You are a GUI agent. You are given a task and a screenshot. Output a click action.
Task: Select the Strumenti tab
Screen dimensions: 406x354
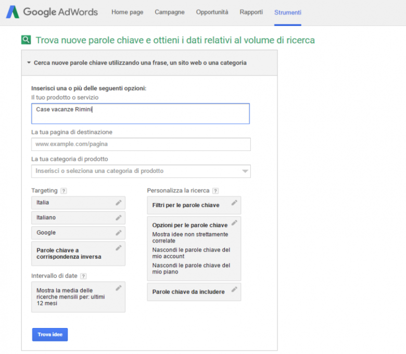point(288,12)
